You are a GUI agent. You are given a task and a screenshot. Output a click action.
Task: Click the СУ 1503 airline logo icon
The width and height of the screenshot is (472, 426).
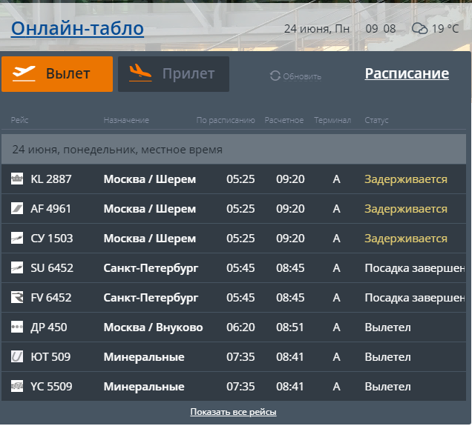coord(17,239)
